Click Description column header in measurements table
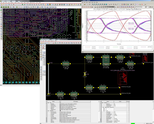154x124 pixels. click(76, 101)
